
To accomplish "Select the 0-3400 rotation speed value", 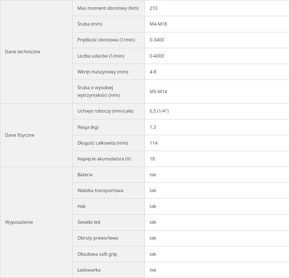I will 157,40.
